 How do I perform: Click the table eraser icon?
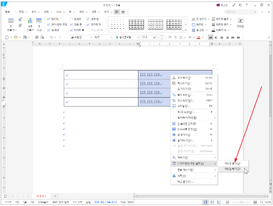[x=20, y=25]
